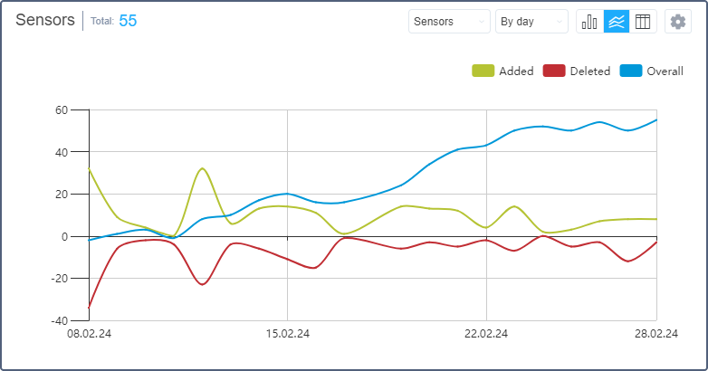Click the 08.02.24 date axis label
The height and width of the screenshot is (371, 708).
click(89, 333)
